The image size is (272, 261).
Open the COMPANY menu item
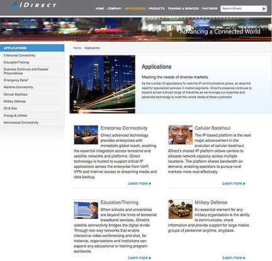click(115, 9)
